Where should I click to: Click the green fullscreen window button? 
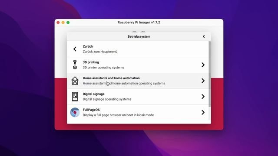click(68, 23)
